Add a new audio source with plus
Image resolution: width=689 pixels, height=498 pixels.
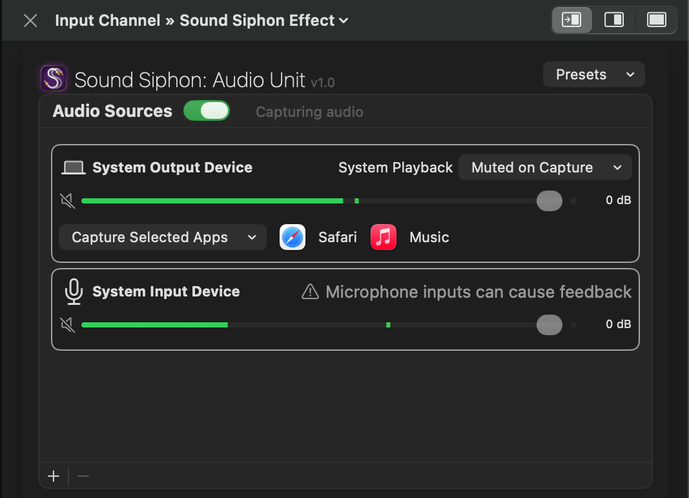point(54,477)
